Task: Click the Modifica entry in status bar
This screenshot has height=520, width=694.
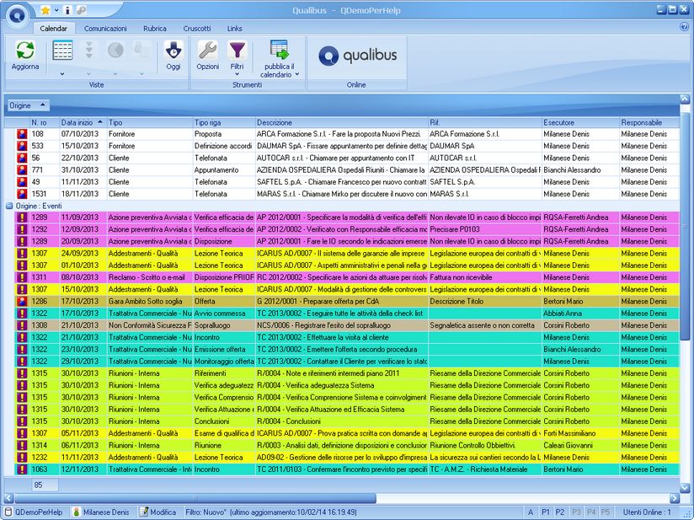Action: 158,512
